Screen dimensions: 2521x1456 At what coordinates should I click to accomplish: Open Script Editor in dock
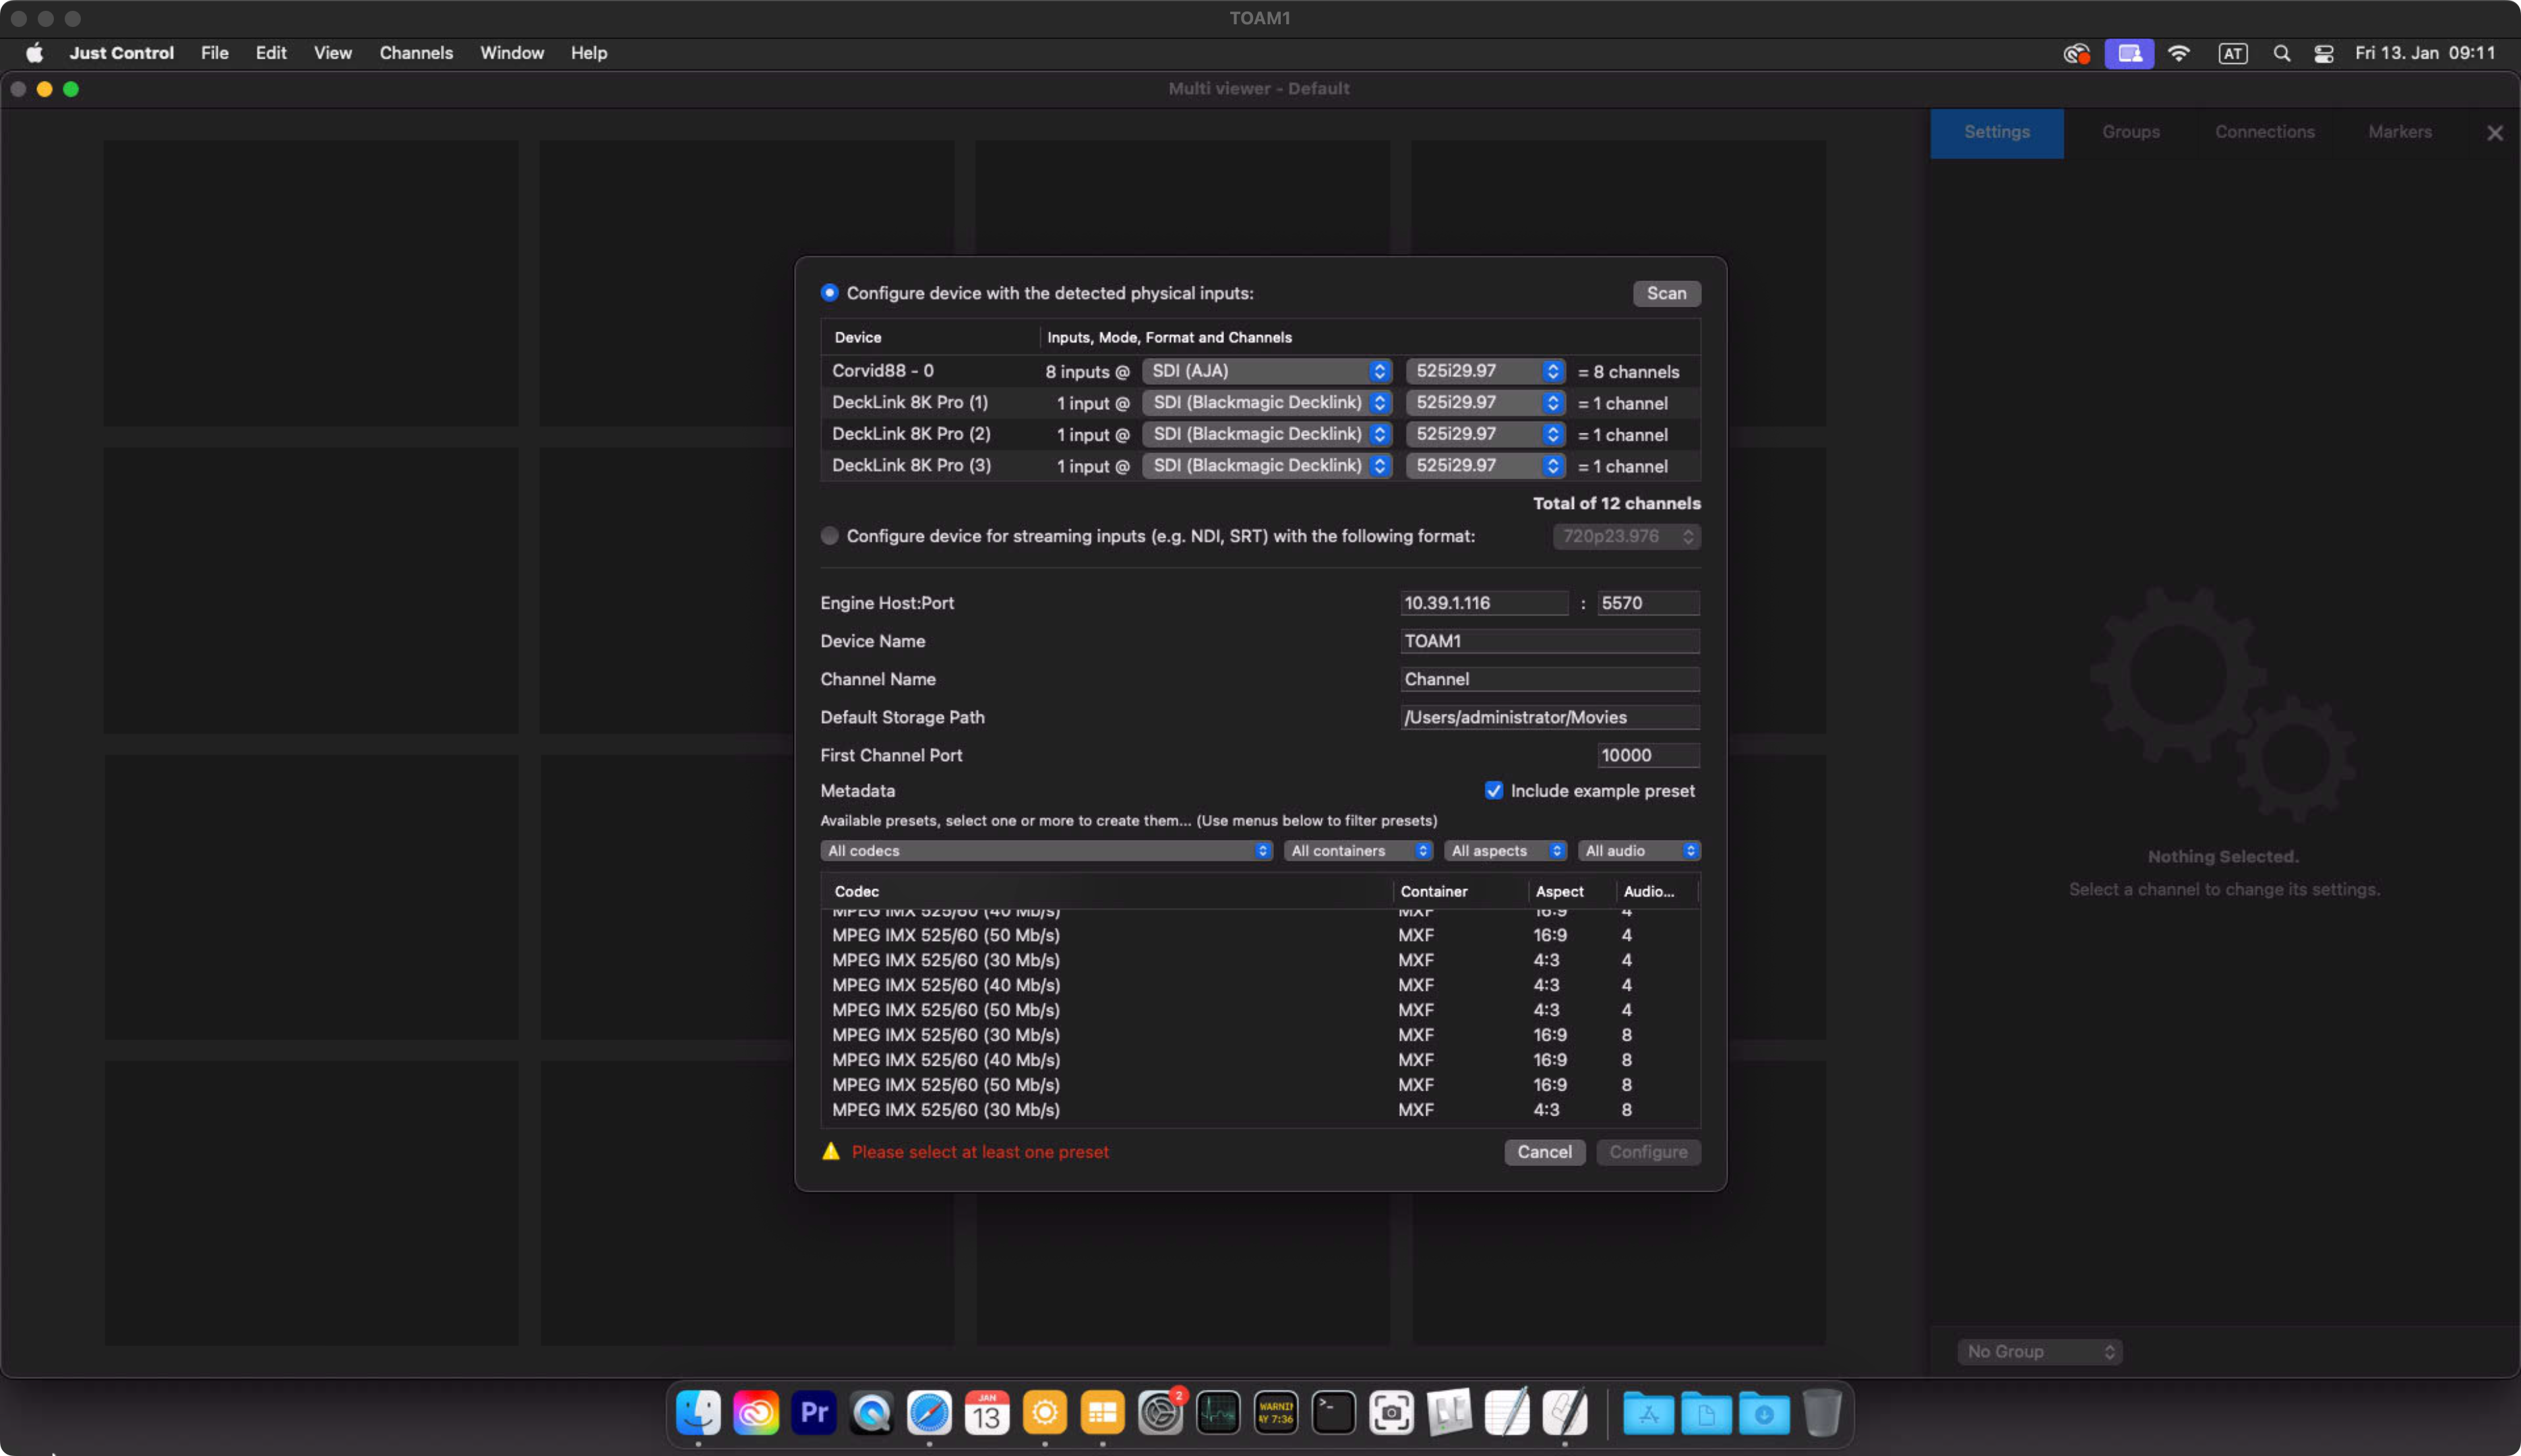(x=1565, y=1412)
